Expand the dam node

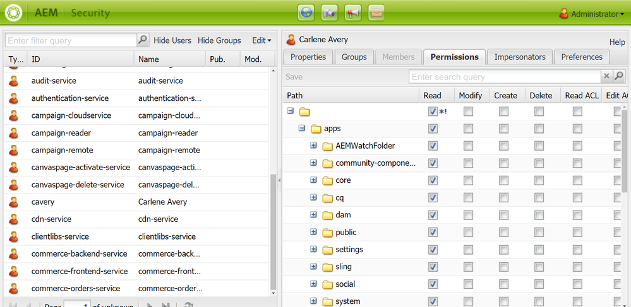tap(314, 214)
